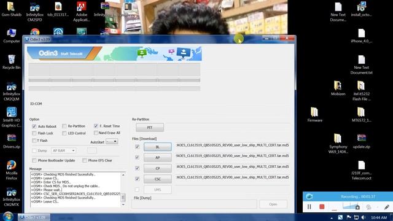Adjust recorder webcam size slider
393x221 pixels.
(x=351, y=206)
